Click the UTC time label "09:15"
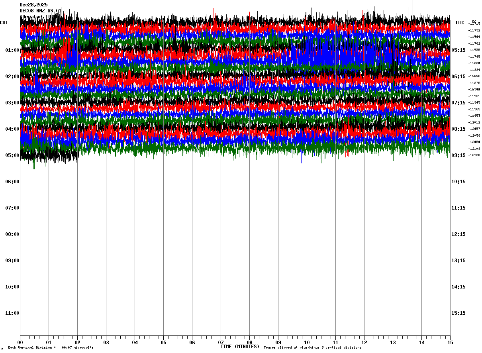The image size is (482, 353). pyautogui.click(x=458, y=155)
